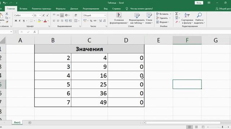Toggle Italic (К) formatting
231x129 pixels.
point(19,21)
